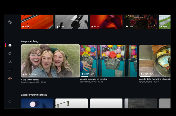The width and height of the screenshot is (176, 116).
Task: Open the Search magnifier icon
Action: pos(10,53)
